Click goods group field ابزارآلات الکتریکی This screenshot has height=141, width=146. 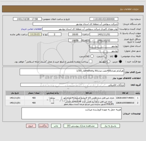click(x=72, y=85)
